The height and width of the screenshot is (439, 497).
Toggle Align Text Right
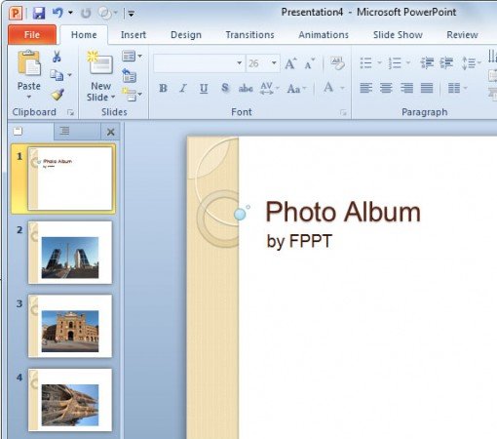[406, 88]
